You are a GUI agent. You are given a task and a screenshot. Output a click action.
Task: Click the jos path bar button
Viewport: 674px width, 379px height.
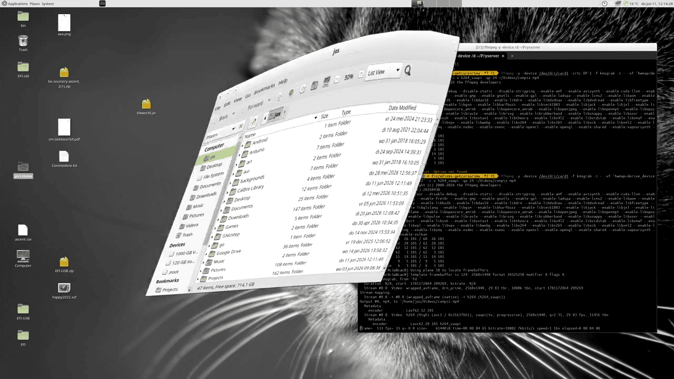click(x=276, y=115)
